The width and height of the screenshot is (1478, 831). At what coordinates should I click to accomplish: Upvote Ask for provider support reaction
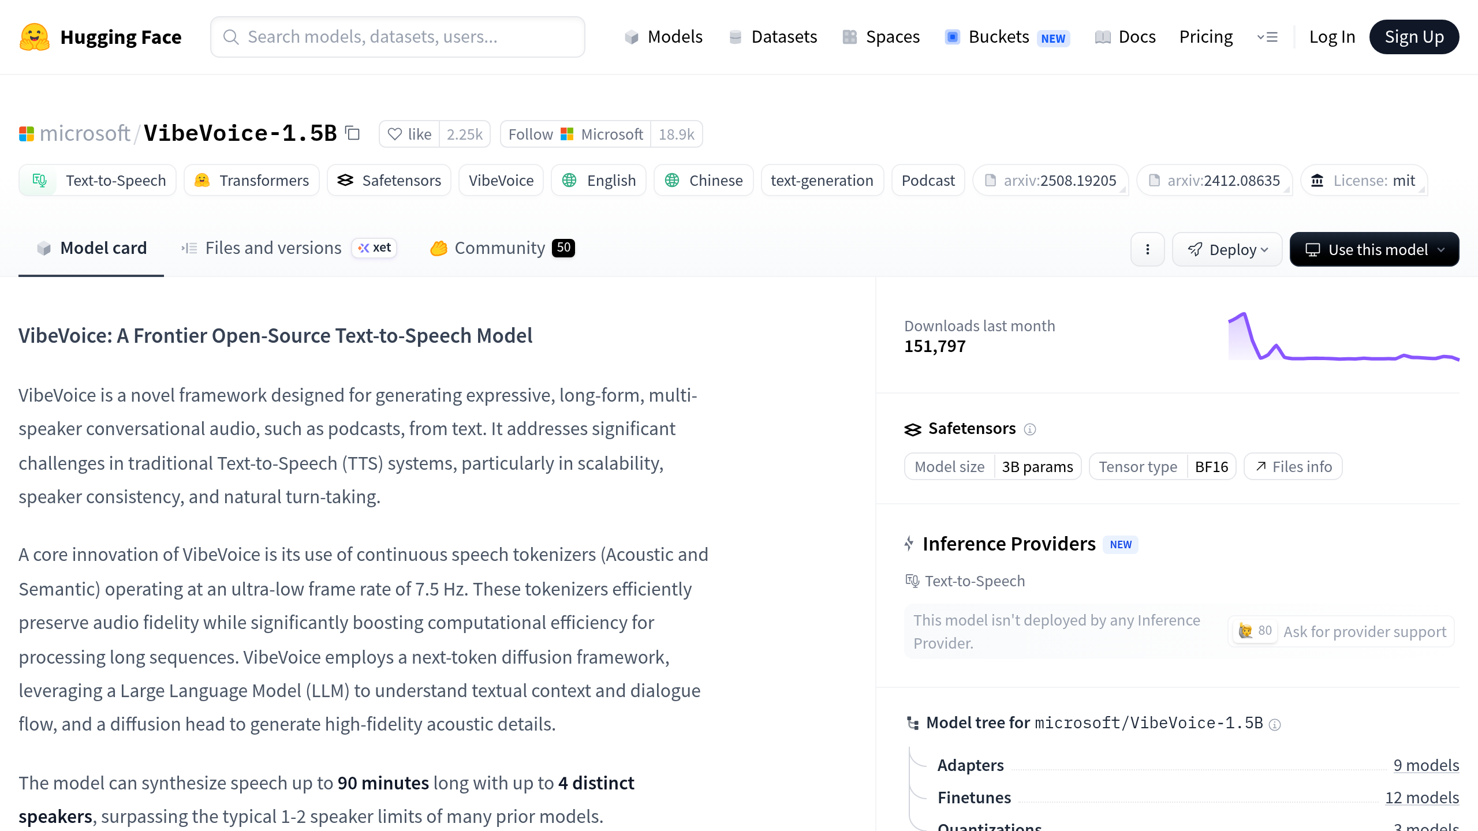click(1255, 631)
